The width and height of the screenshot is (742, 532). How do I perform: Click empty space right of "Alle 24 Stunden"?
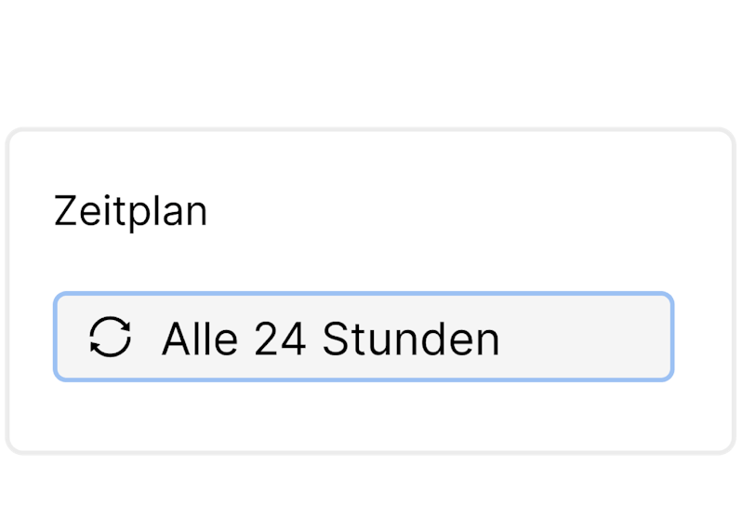click(x=586, y=338)
